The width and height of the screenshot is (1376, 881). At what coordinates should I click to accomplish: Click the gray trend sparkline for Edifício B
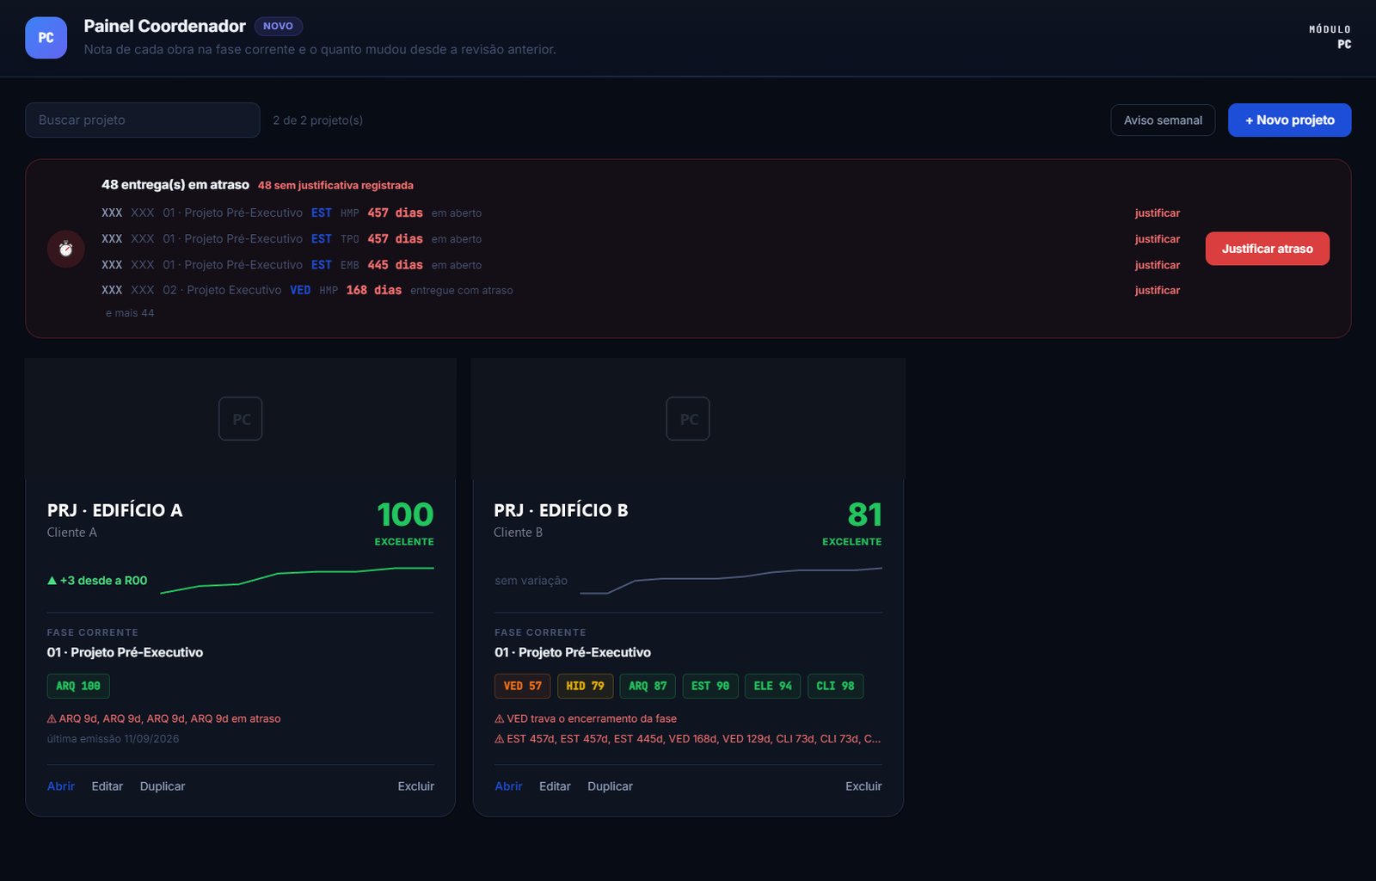pyautogui.click(x=731, y=581)
